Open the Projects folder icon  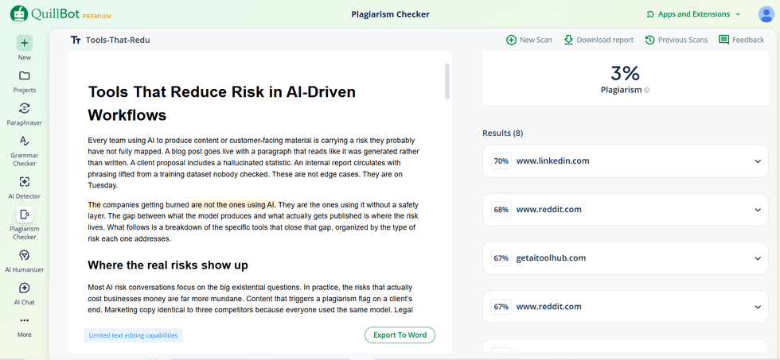click(x=25, y=75)
